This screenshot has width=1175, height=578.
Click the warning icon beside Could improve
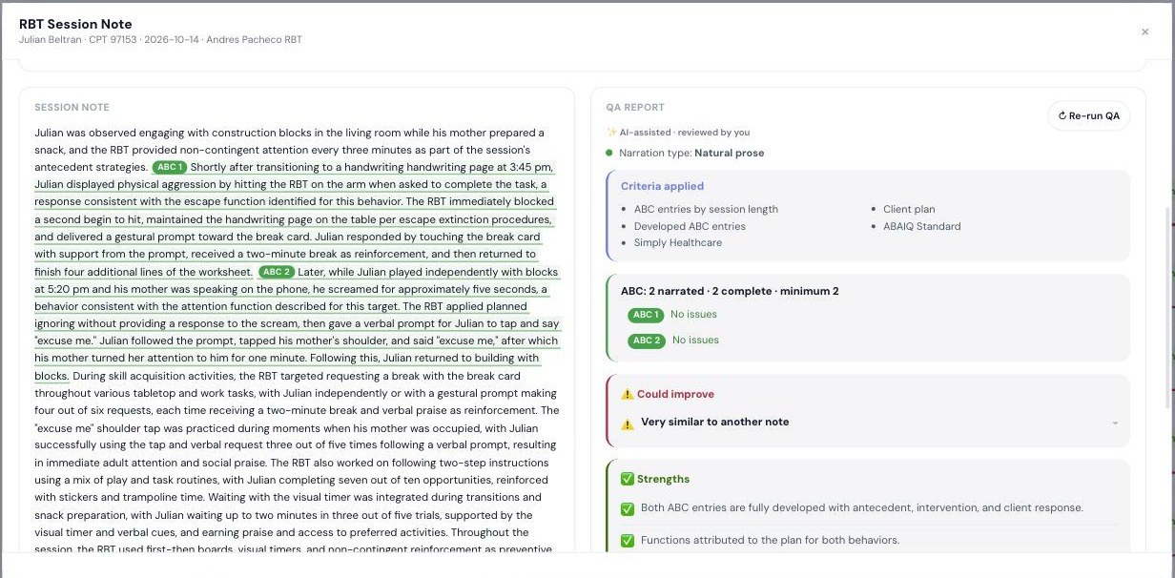pyautogui.click(x=627, y=394)
